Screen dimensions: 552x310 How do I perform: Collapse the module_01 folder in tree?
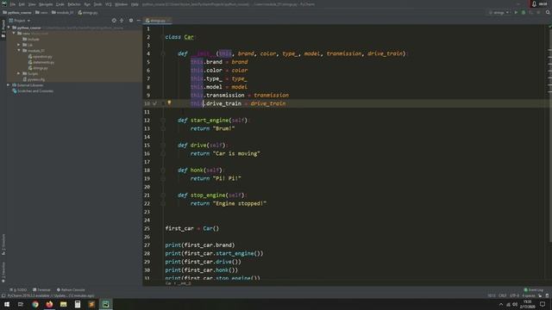coord(19,51)
